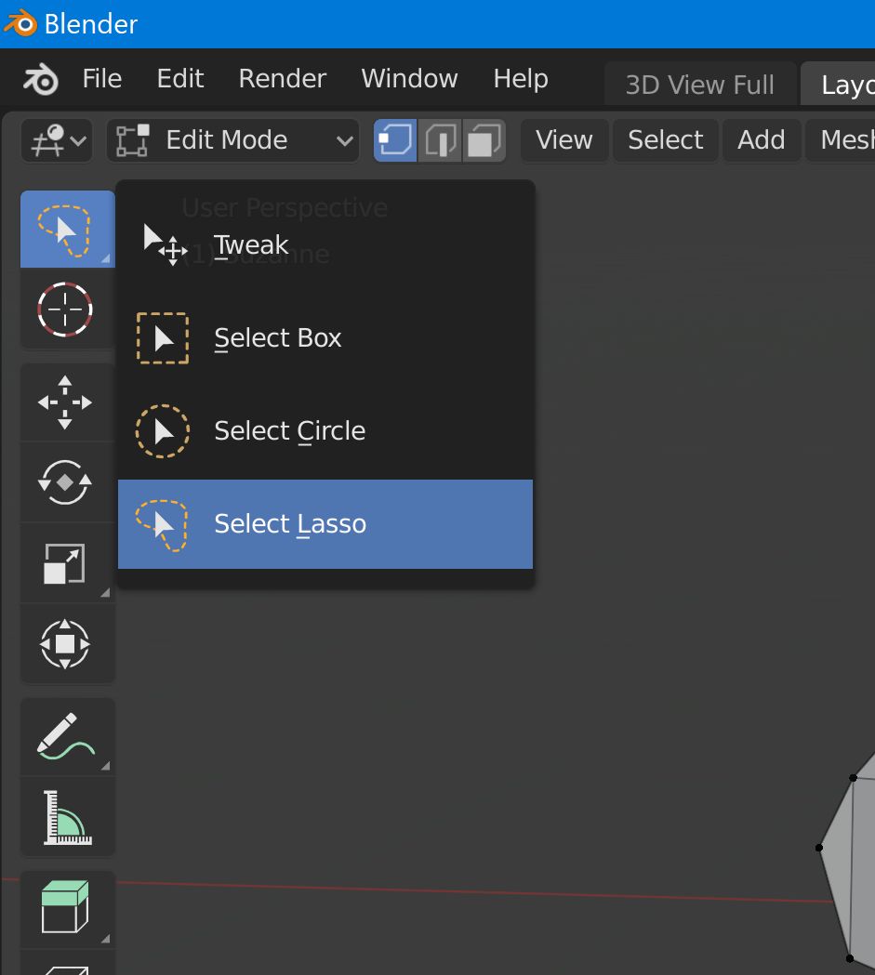This screenshot has height=975, width=875.
Task: Select the 3D Cursor tool
Action: click(x=67, y=310)
